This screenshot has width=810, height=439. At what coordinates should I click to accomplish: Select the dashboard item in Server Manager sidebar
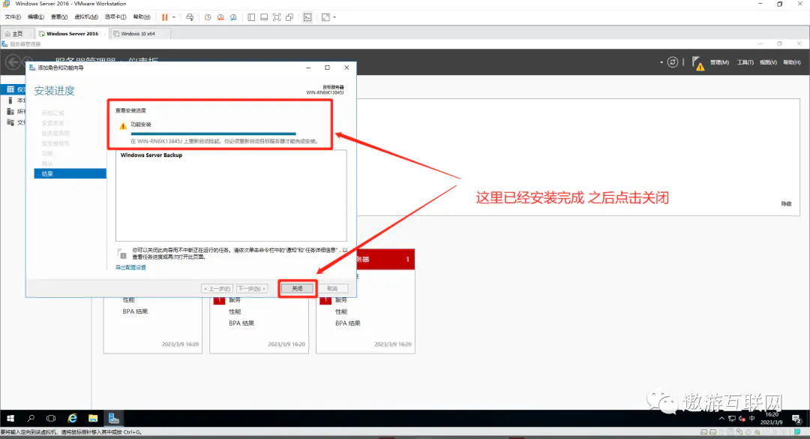pos(13,89)
